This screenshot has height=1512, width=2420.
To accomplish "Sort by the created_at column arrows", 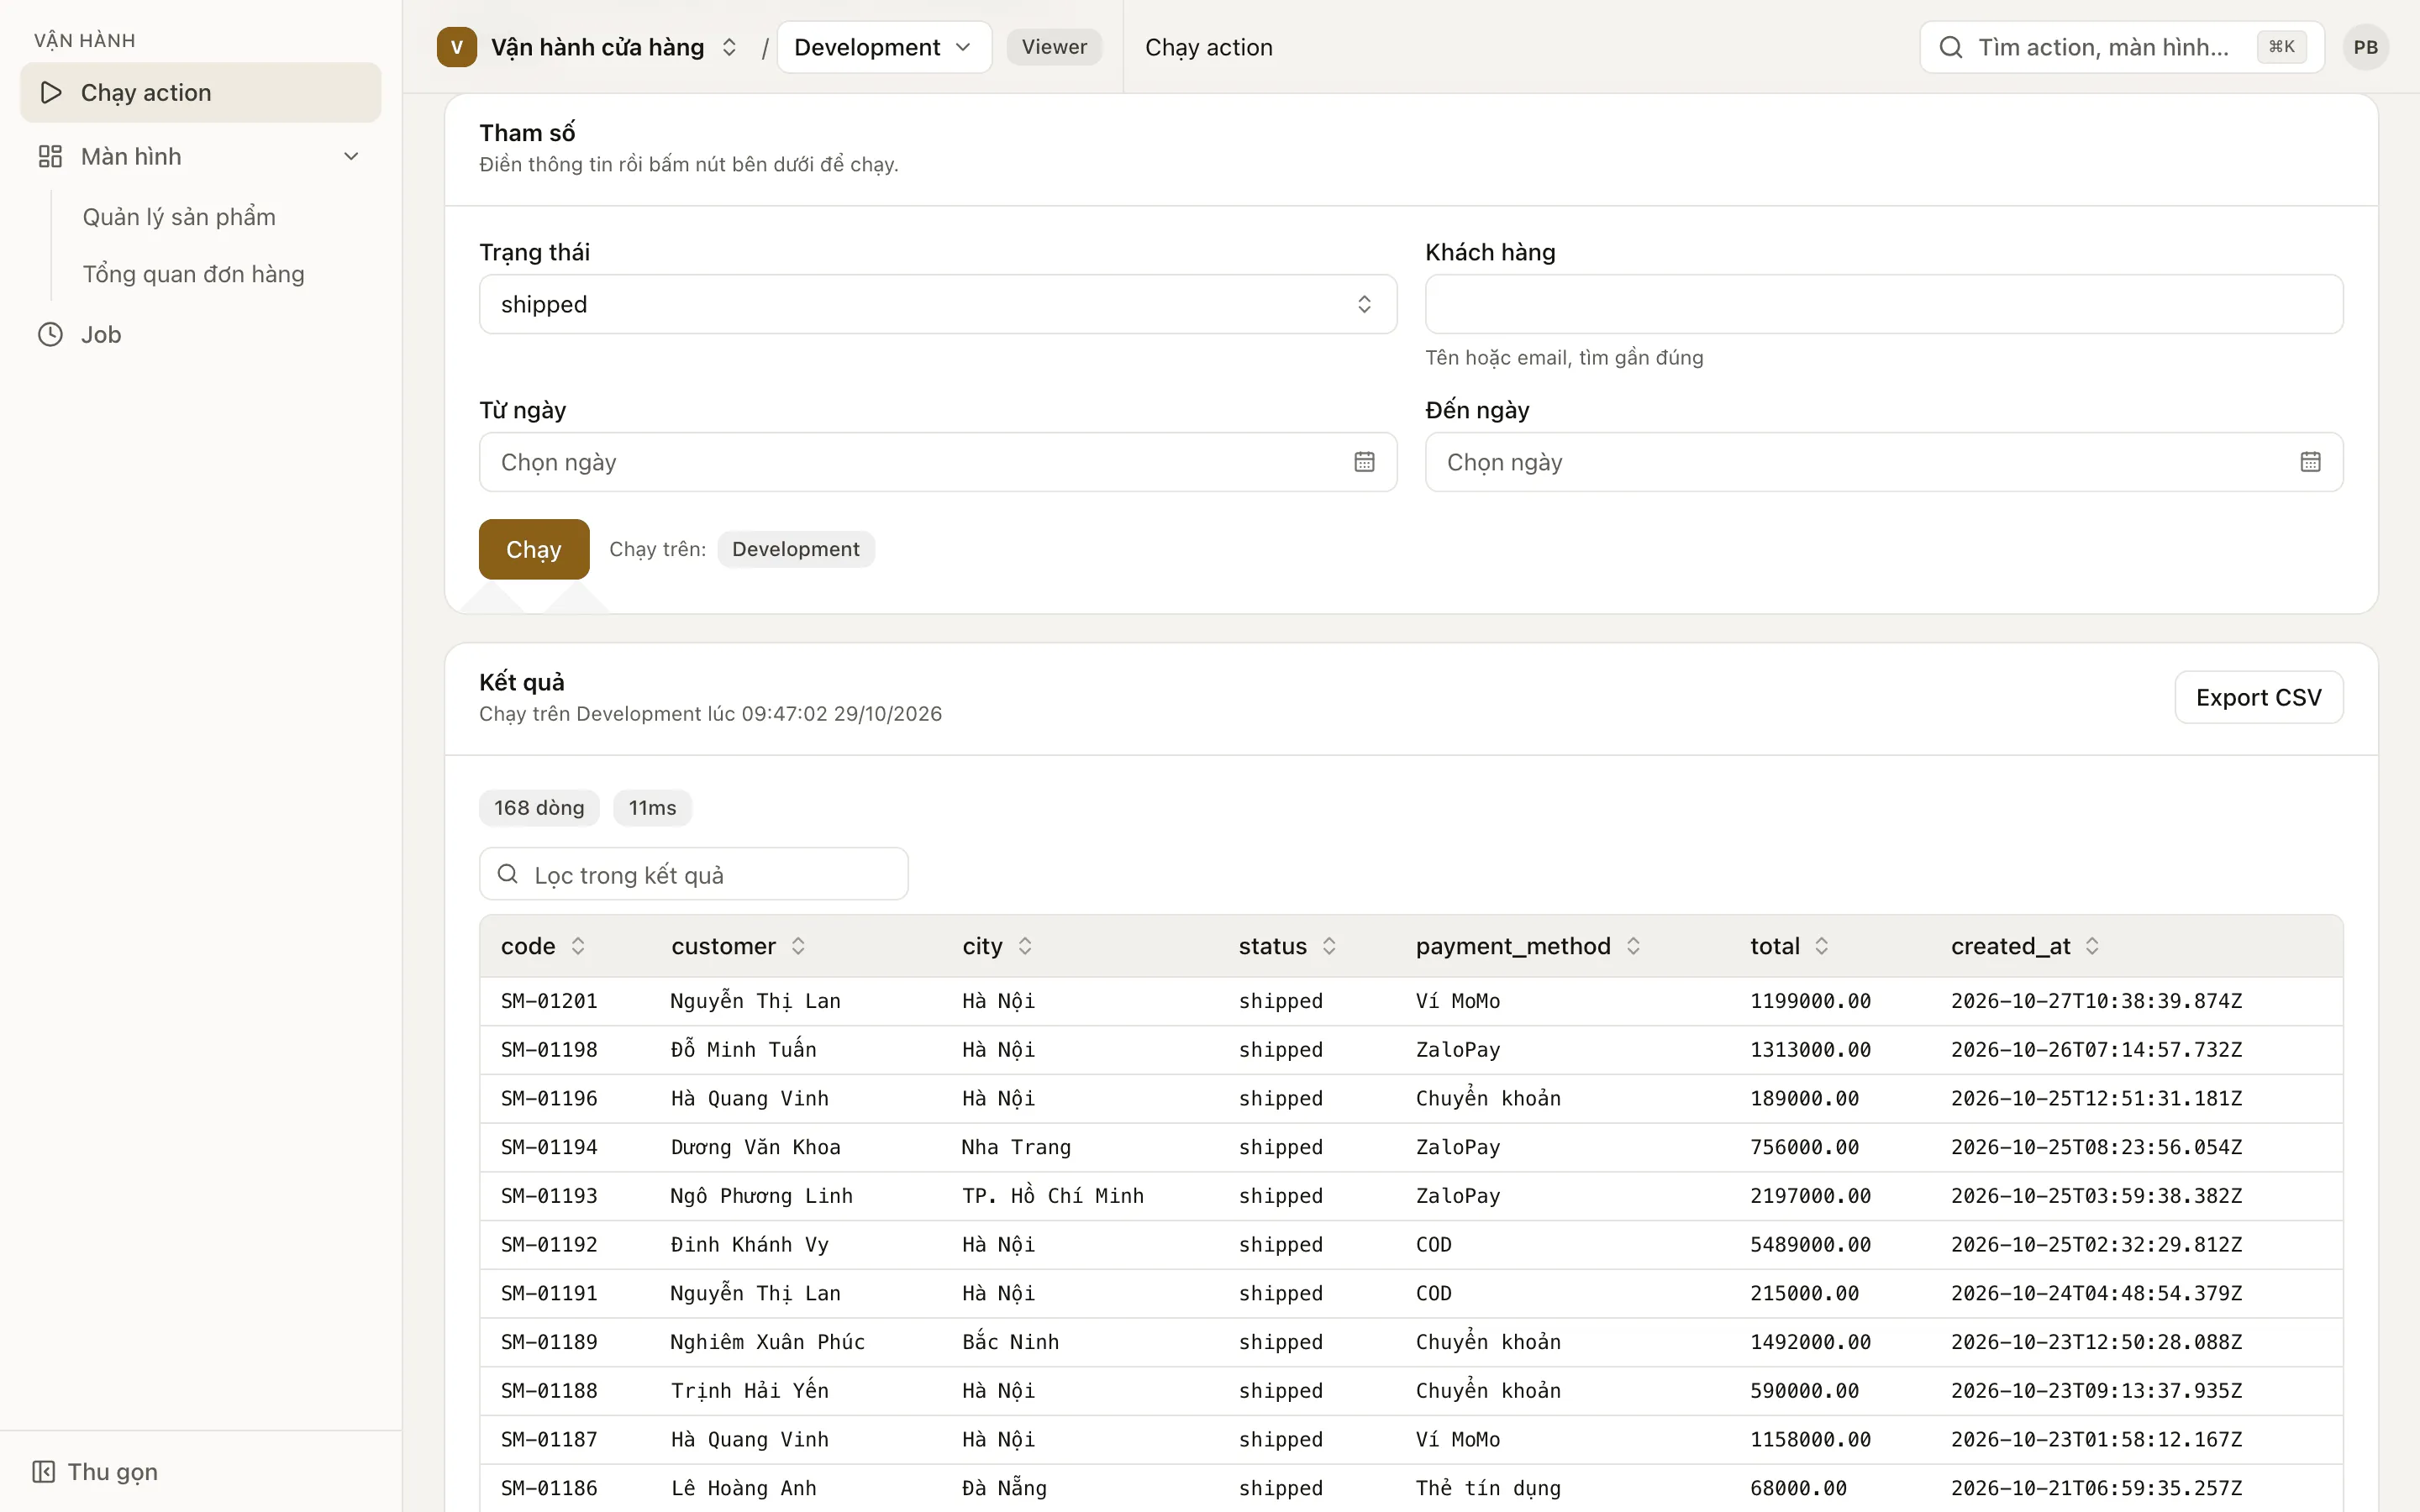I will [2092, 946].
